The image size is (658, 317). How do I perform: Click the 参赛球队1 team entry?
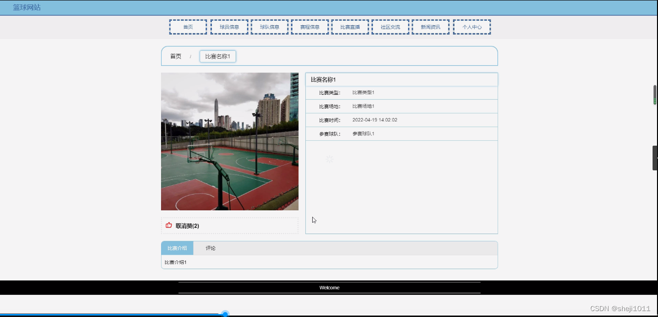[x=364, y=133]
